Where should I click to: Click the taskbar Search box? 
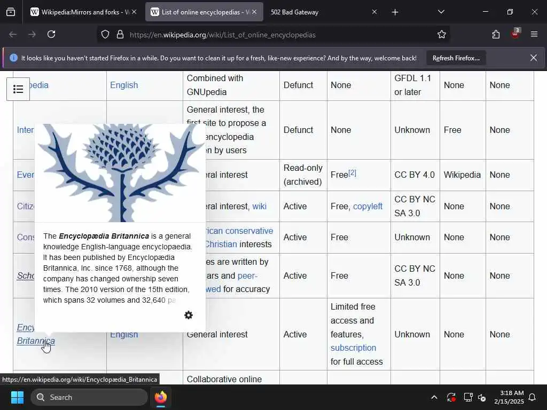(x=89, y=397)
